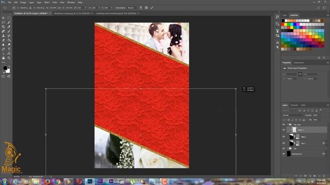Open layer filter Kind dropdown
This screenshot has width=330, height=185.
[x=290, y=110]
